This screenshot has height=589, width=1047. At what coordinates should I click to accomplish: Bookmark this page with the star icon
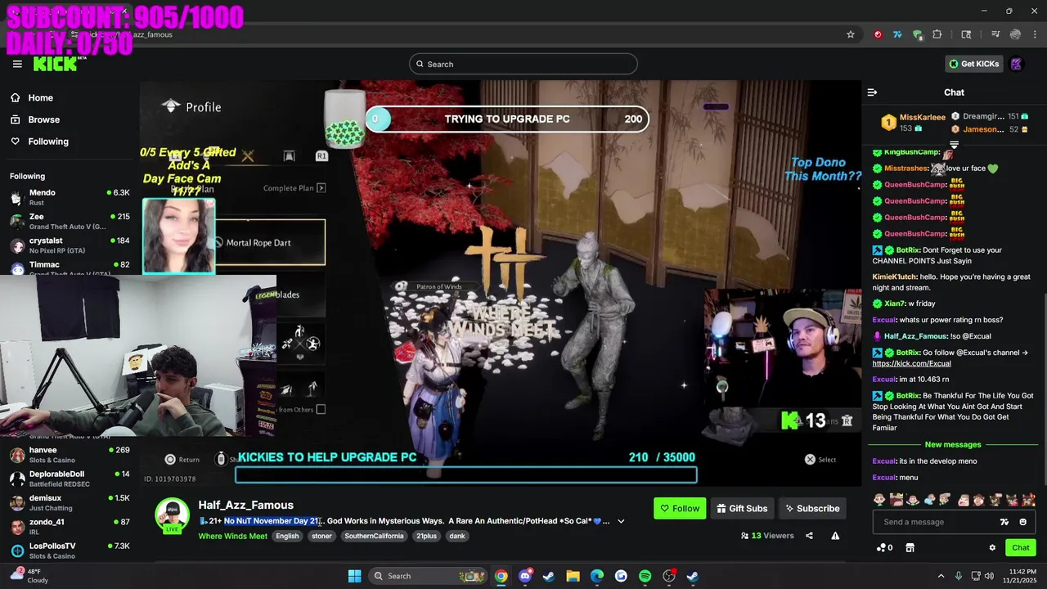point(851,34)
